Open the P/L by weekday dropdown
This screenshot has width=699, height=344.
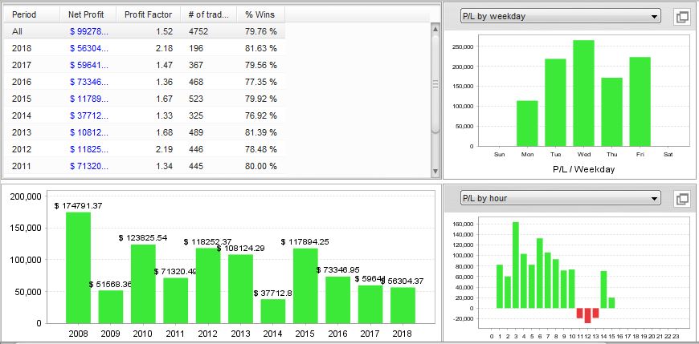(x=560, y=17)
